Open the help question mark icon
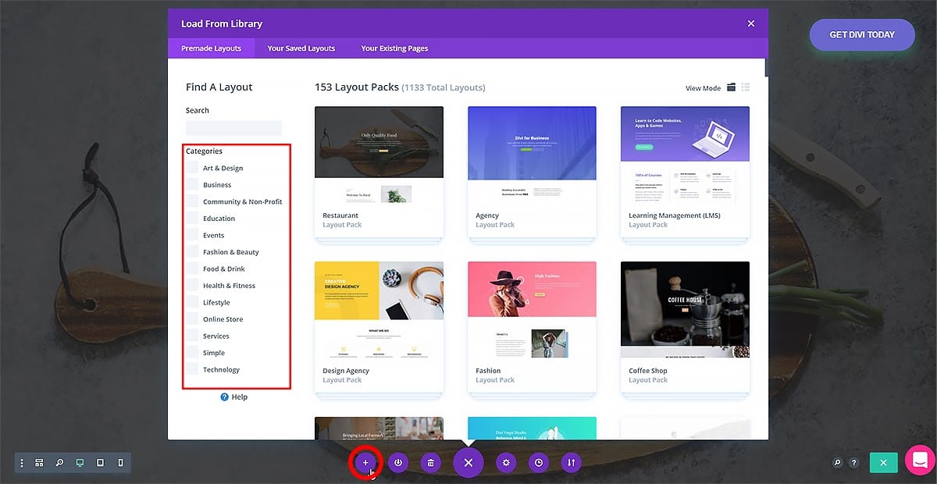The image size is (937, 484). click(853, 463)
